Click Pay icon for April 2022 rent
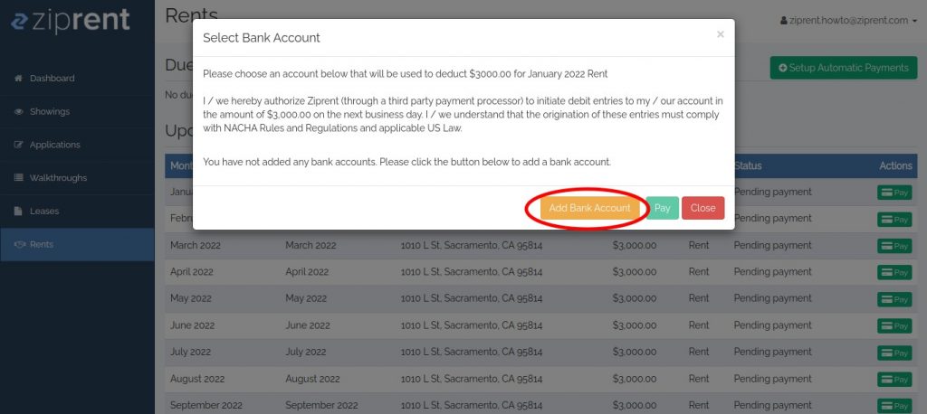The height and width of the screenshot is (414, 927). point(894,272)
